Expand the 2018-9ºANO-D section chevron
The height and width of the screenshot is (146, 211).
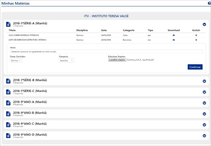pyautogui.click(x=204, y=136)
